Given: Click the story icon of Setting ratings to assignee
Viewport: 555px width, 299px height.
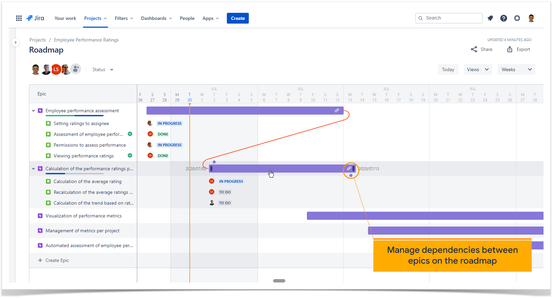Looking at the screenshot, I should tap(48, 123).
